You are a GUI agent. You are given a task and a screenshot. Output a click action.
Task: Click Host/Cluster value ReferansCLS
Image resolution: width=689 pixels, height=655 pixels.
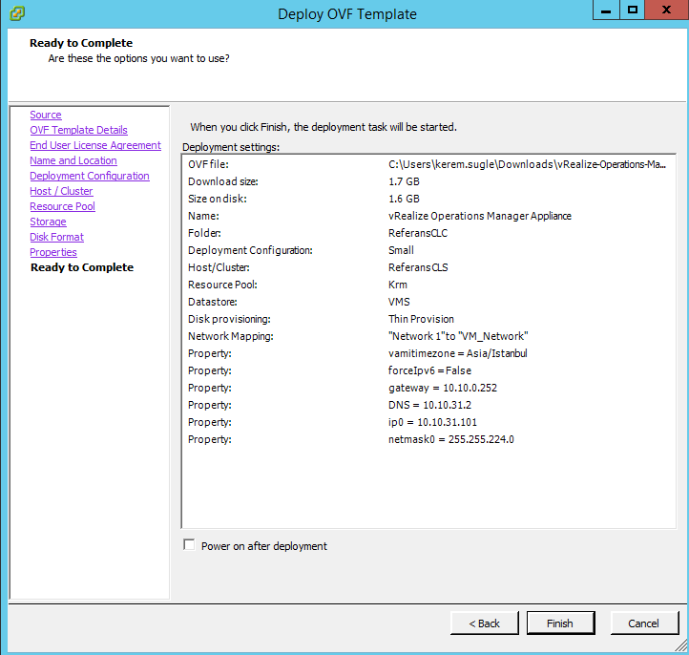pos(418,267)
